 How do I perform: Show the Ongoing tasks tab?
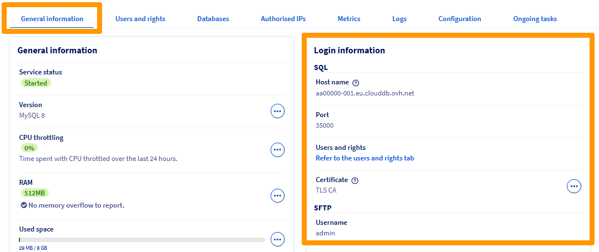point(535,19)
